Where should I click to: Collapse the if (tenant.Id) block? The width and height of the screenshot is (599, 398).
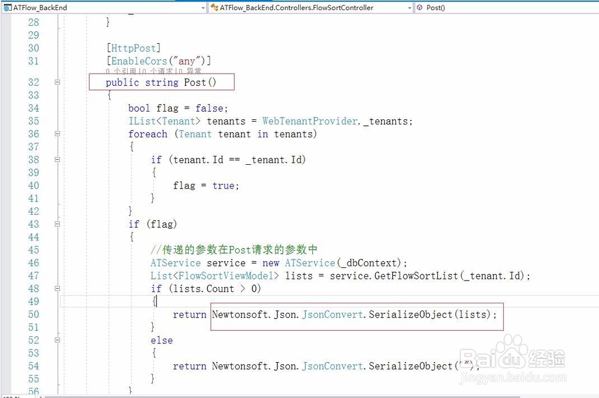[x=57, y=159]
